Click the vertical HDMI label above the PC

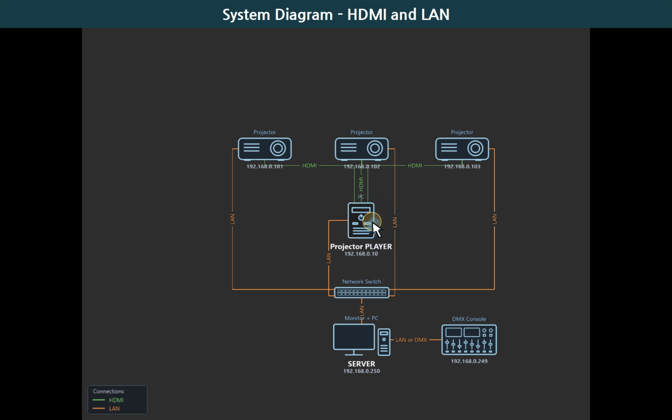361,184
